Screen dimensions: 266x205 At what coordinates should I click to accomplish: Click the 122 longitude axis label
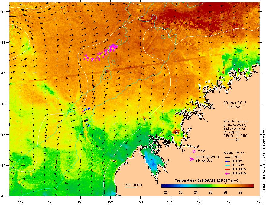(x=110, y=202)
